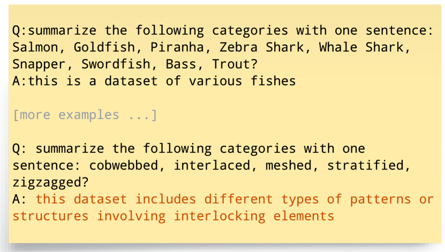Click the word "Piranha"
This screenshot has width=445, height=252.
pos(177,47)
